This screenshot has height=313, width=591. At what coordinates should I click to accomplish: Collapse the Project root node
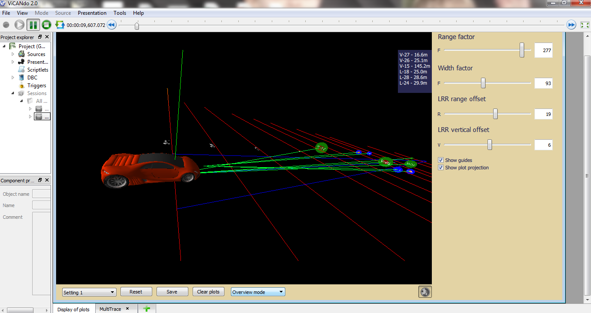(x=4, y=46)
